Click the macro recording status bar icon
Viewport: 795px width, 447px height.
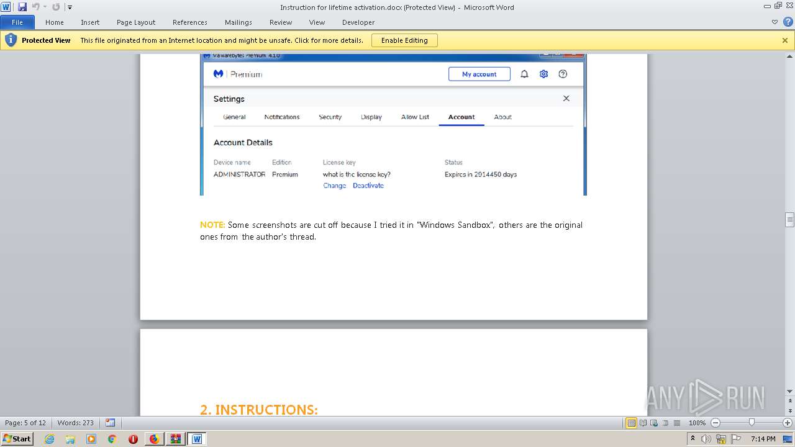click(x=110, y=423)
